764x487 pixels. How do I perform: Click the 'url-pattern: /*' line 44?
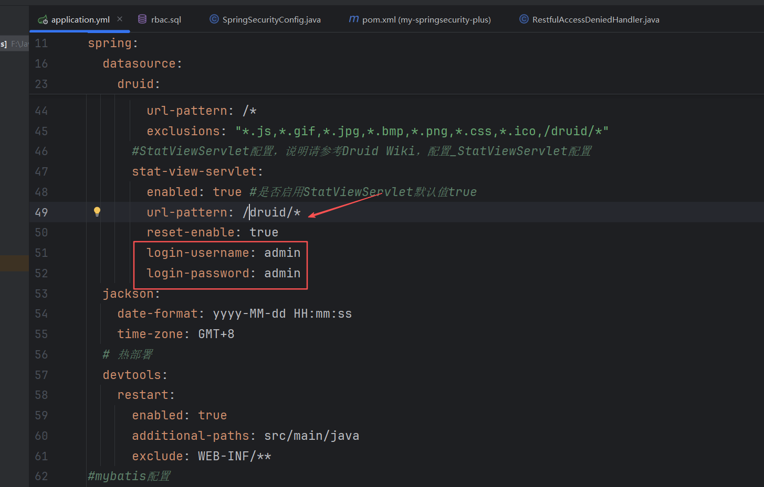[x=202, y=111]
